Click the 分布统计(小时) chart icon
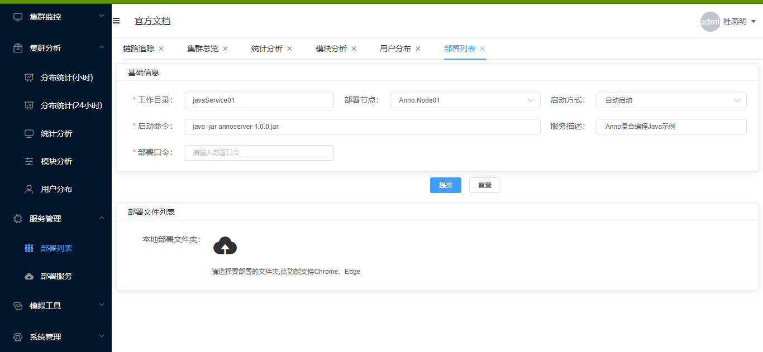763x352 pixels. tap(29, 78)
